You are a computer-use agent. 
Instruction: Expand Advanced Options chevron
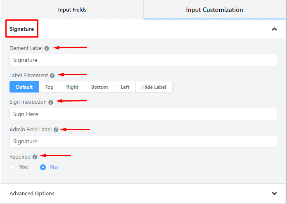274,193
